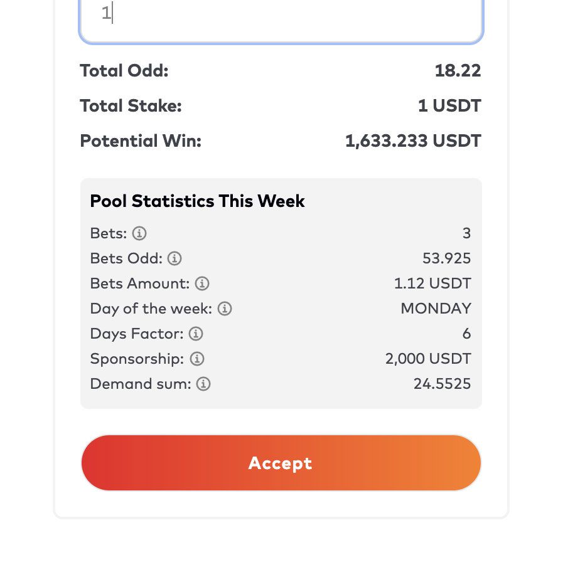Select the Bets Amount value 1.12 USDT
The image size is (585, 587).
click(x=432, y=283)
